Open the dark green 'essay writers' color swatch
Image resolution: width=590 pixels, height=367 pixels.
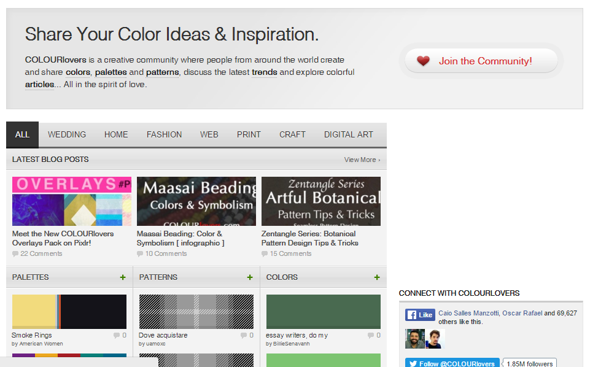pos(323,312)
